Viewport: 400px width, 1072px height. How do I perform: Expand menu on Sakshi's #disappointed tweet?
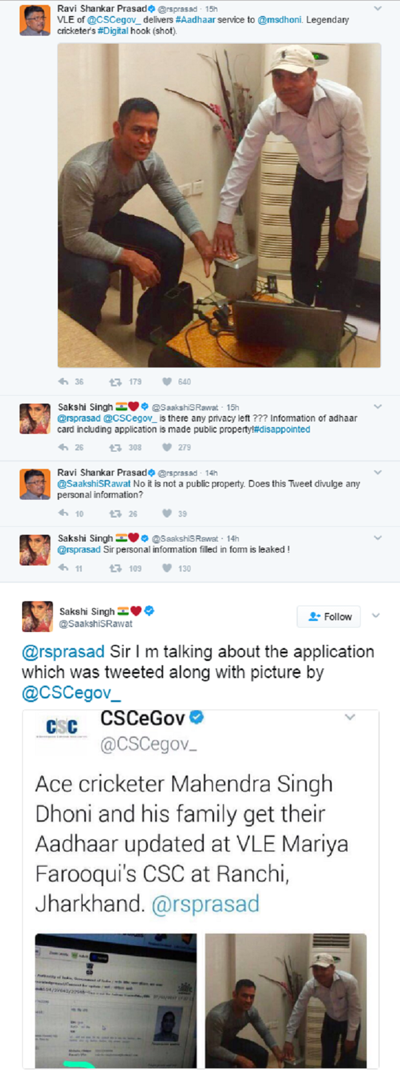378,406
